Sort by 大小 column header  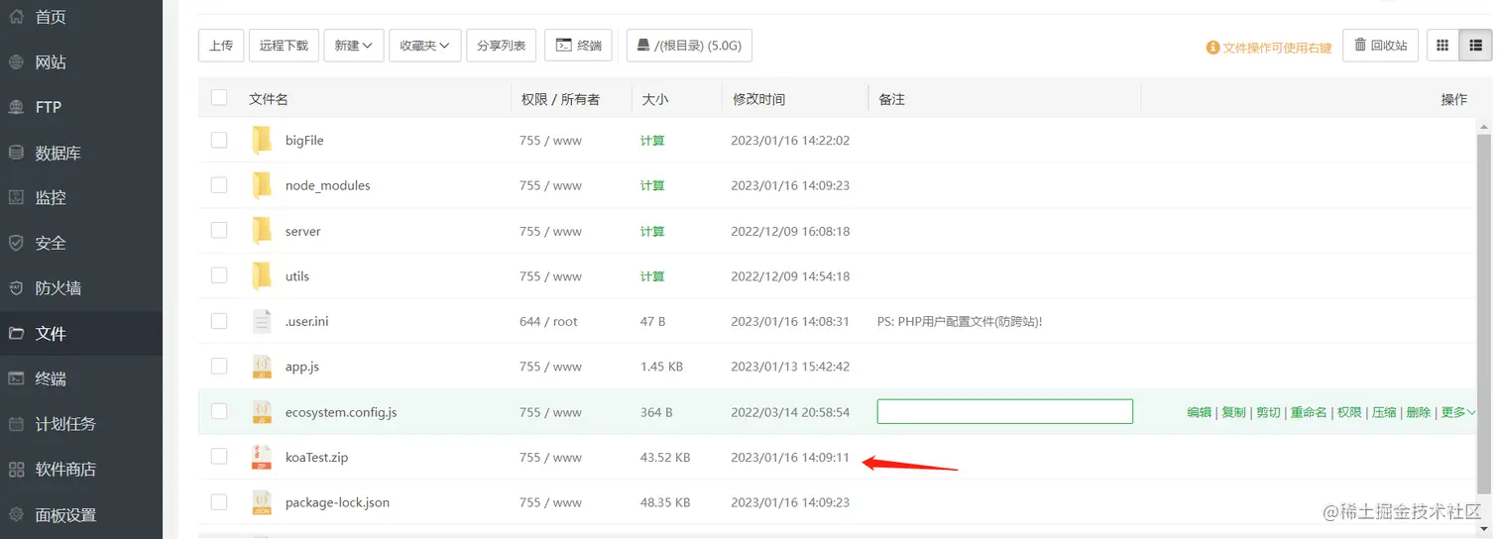click(654, 99)
